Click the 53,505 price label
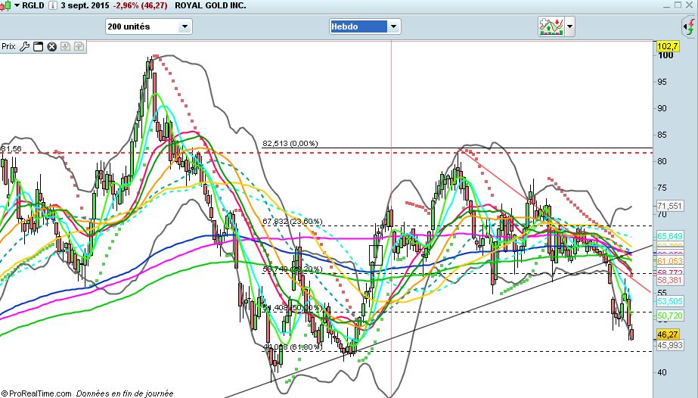698x398 pixels. click(x=669, y=301)
